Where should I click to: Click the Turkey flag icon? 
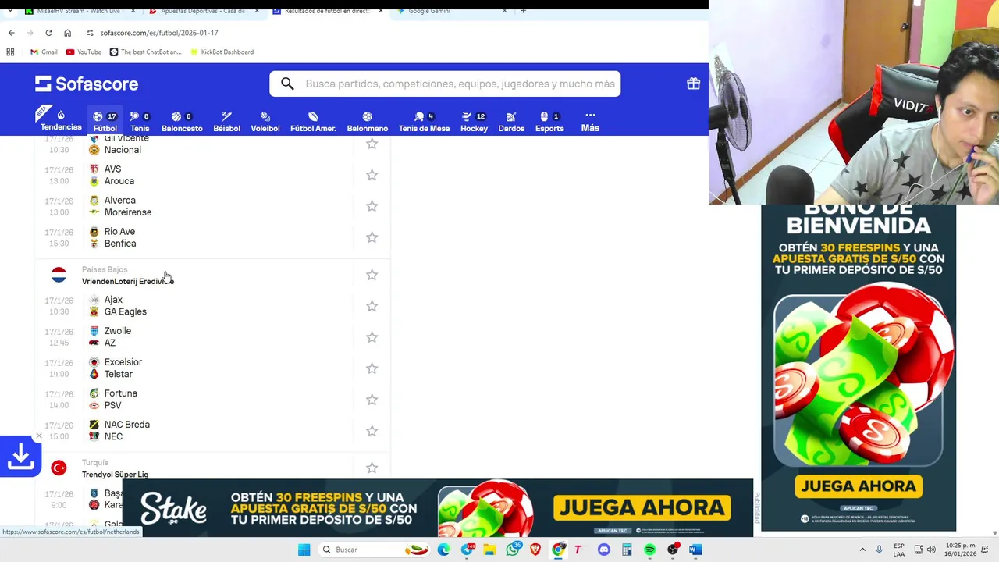59,468
